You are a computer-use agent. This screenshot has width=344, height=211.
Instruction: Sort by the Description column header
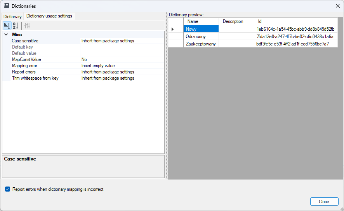click(x=236, y=21)
